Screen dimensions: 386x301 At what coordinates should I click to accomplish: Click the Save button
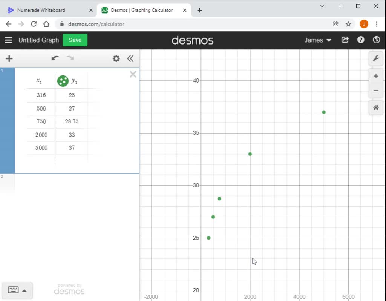click(x=75, y=40)
